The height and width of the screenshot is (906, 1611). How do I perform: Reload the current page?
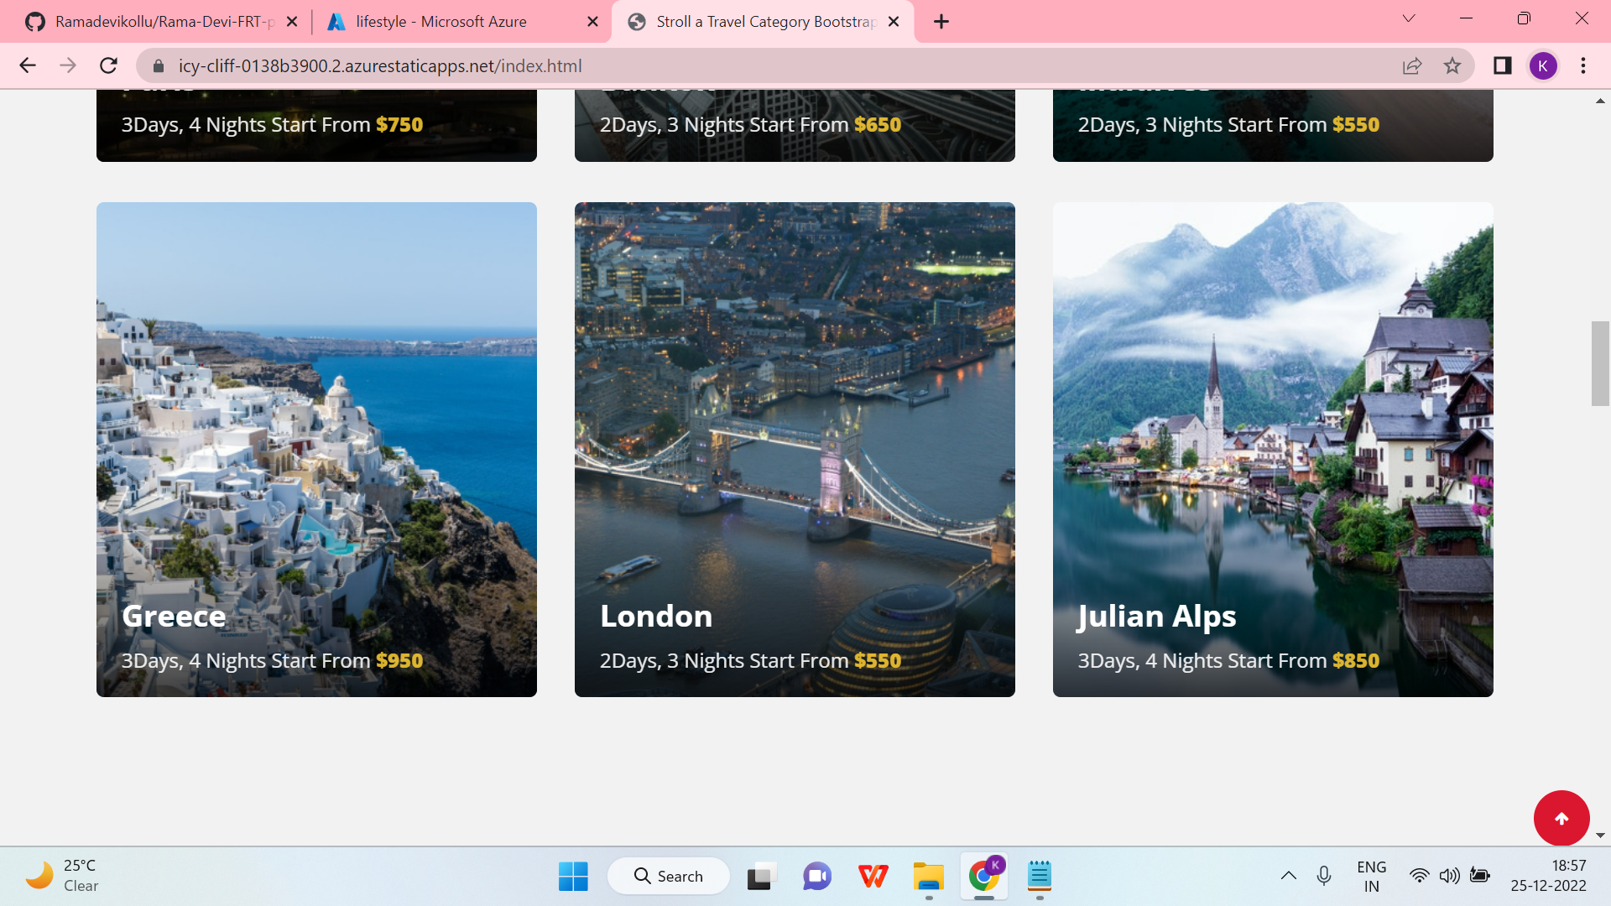108,65
